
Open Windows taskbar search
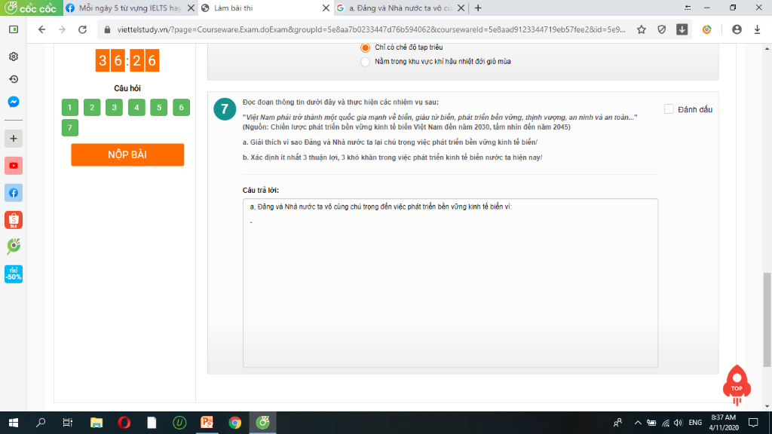coord(41,423)
